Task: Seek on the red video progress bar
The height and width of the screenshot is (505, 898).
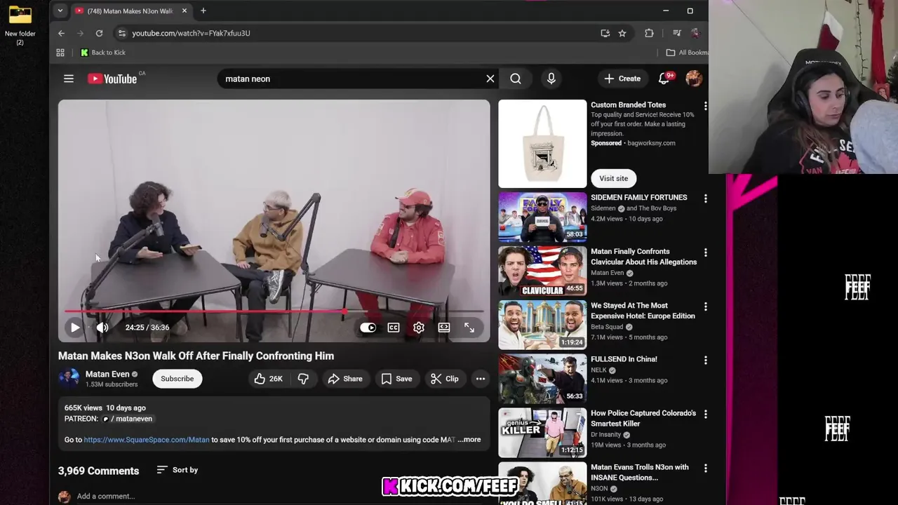Action: 274,311
